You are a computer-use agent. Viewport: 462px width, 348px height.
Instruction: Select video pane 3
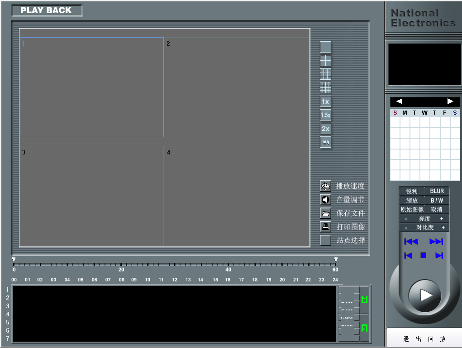92,196
